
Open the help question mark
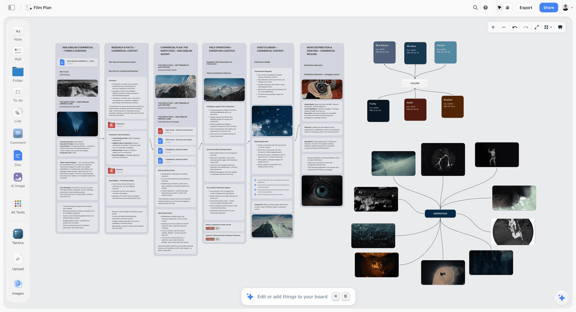tap(485, 8)
